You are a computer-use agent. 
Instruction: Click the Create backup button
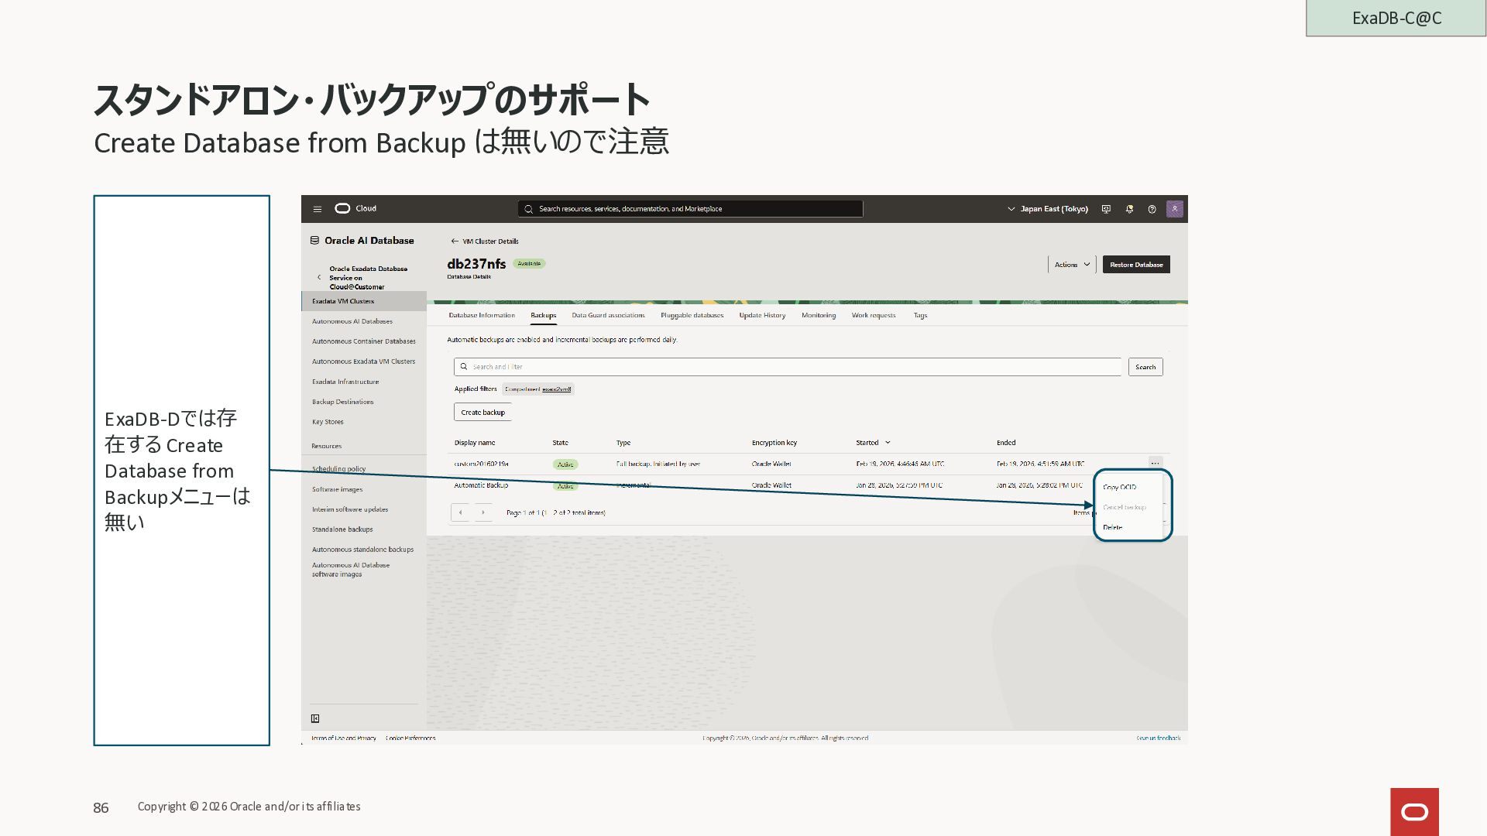tap(483, 413)
